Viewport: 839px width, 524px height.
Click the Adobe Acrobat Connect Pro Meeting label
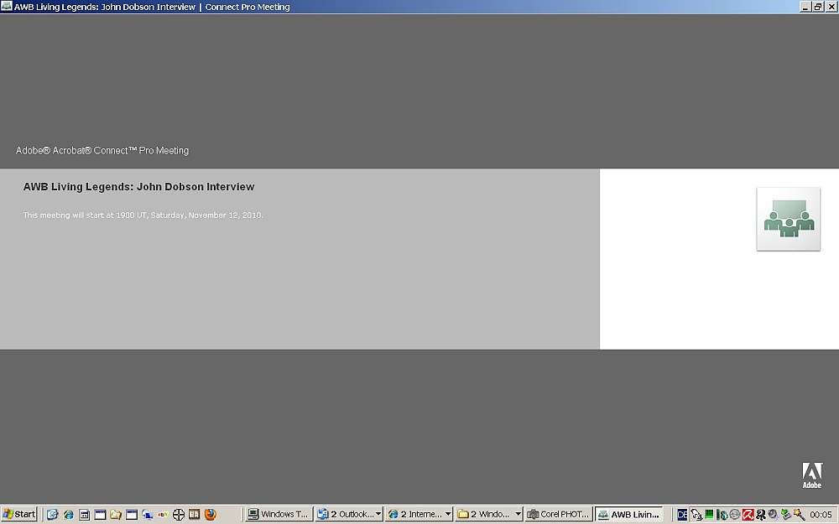click(x=102, y=150)
